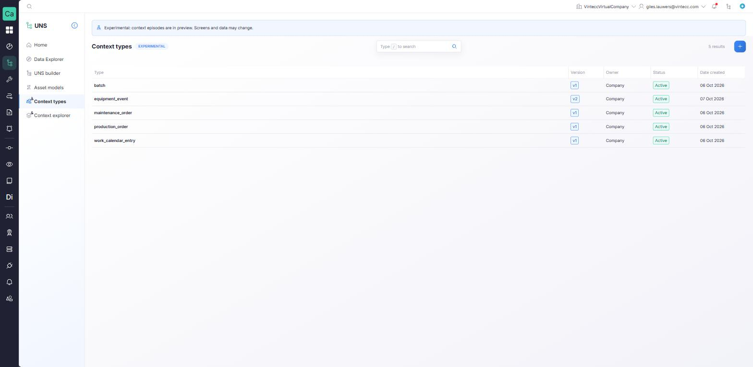The width and height of the screenshot is (753, 367).
Task: Open UNS builder in the sidebar
Action: (x=52, y=73)
